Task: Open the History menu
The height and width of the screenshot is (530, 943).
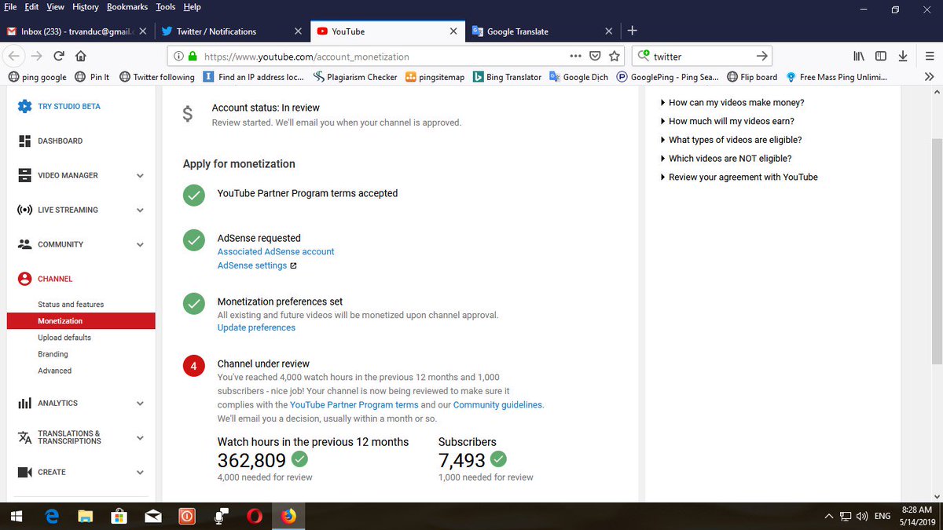Action: pyautogui.click(x=86, y=7)
